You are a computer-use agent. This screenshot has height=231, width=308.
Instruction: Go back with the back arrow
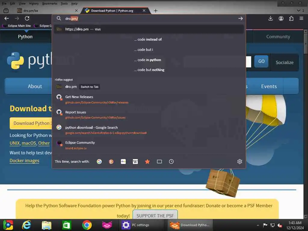click(7, 18)
